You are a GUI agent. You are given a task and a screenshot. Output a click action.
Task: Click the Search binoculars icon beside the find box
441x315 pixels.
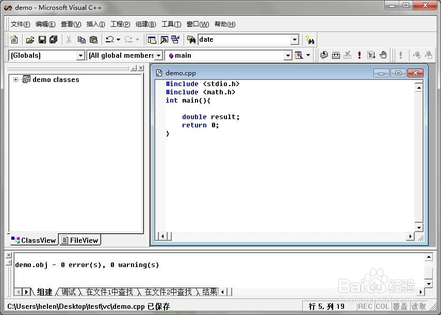(x=310, y=40)
